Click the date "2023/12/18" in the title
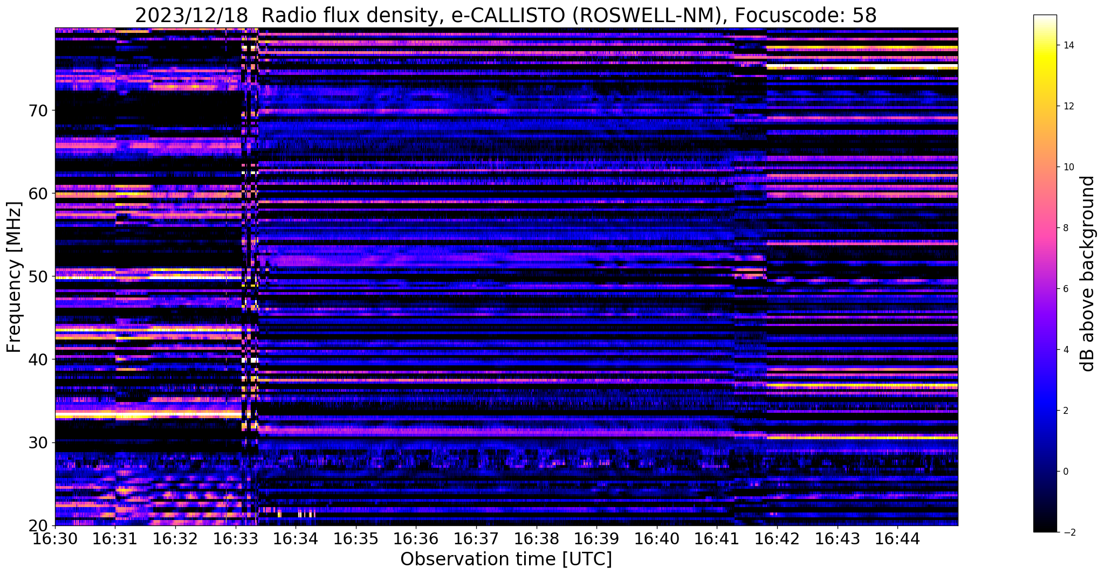The width and height of the screenshot is (1104, 575). 193,15
